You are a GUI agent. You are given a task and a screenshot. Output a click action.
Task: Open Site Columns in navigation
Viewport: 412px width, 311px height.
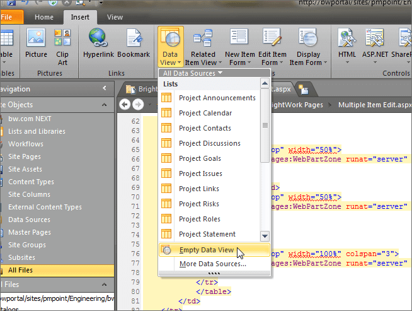pyautogui.click(x=29, y=194)
